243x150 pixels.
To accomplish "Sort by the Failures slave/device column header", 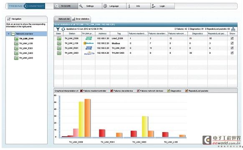I will pos(158,34).
